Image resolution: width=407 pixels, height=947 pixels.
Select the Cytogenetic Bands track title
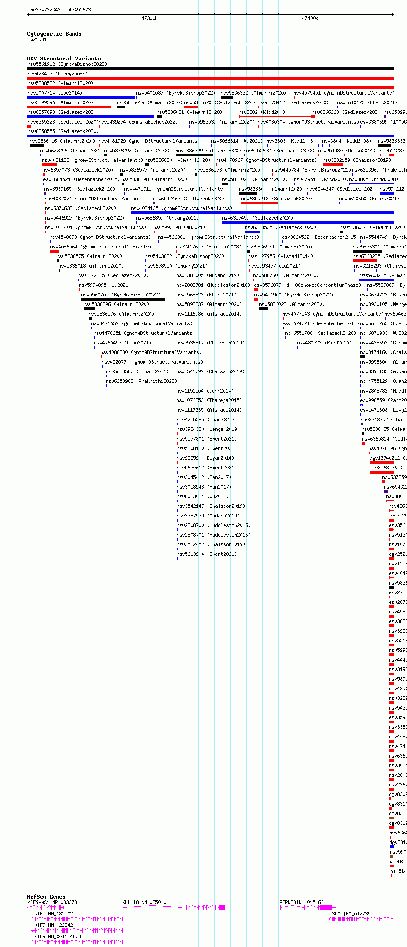coord(54,34)
